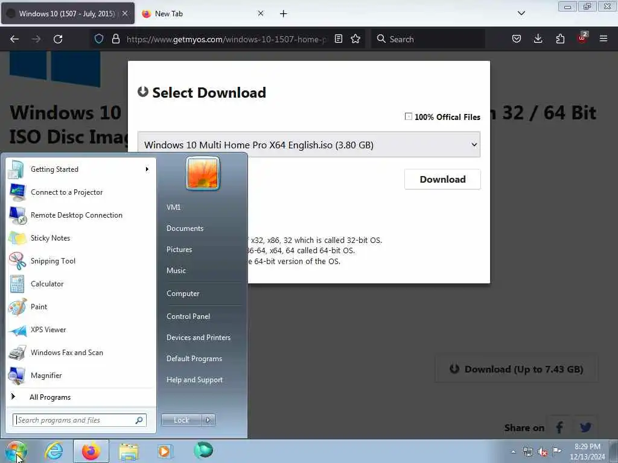Image resolution: width=618 pixels, height=463 pixels.
Task: Expand the Getting Started submenu arrow
Action: 147,169
